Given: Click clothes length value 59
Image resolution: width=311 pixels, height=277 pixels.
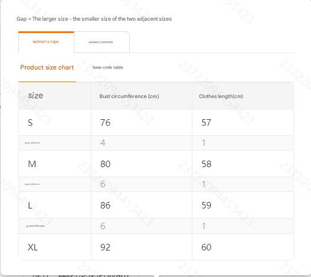Looking at the screenshot, I should tap(207, 206).
